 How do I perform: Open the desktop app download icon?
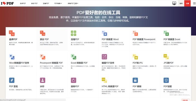tap(174, 3)
